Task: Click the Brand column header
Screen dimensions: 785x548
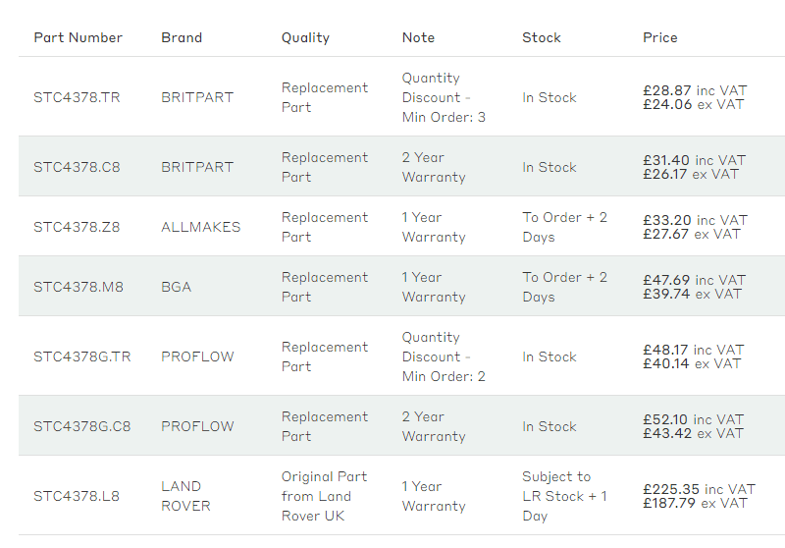Action: click(182, 37)
